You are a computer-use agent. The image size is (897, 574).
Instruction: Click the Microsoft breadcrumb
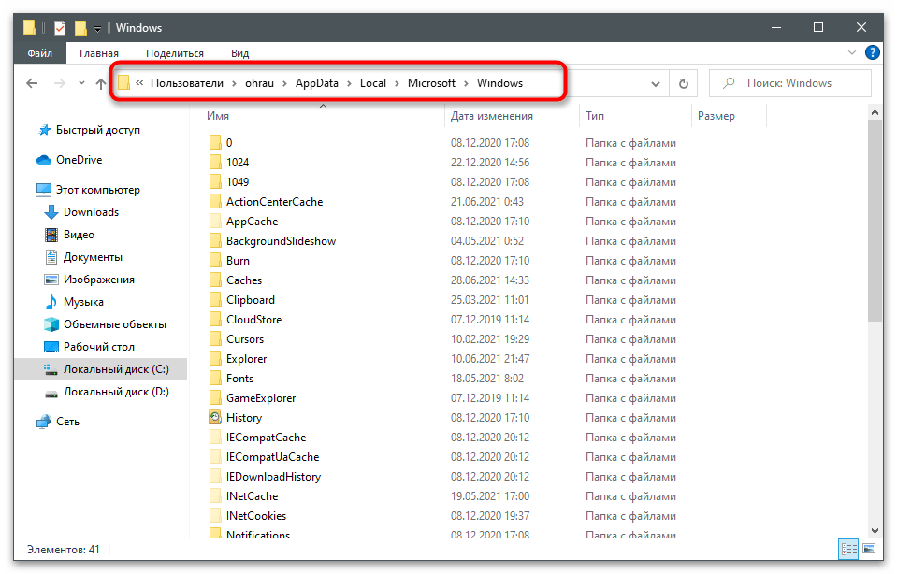(431, 83)
